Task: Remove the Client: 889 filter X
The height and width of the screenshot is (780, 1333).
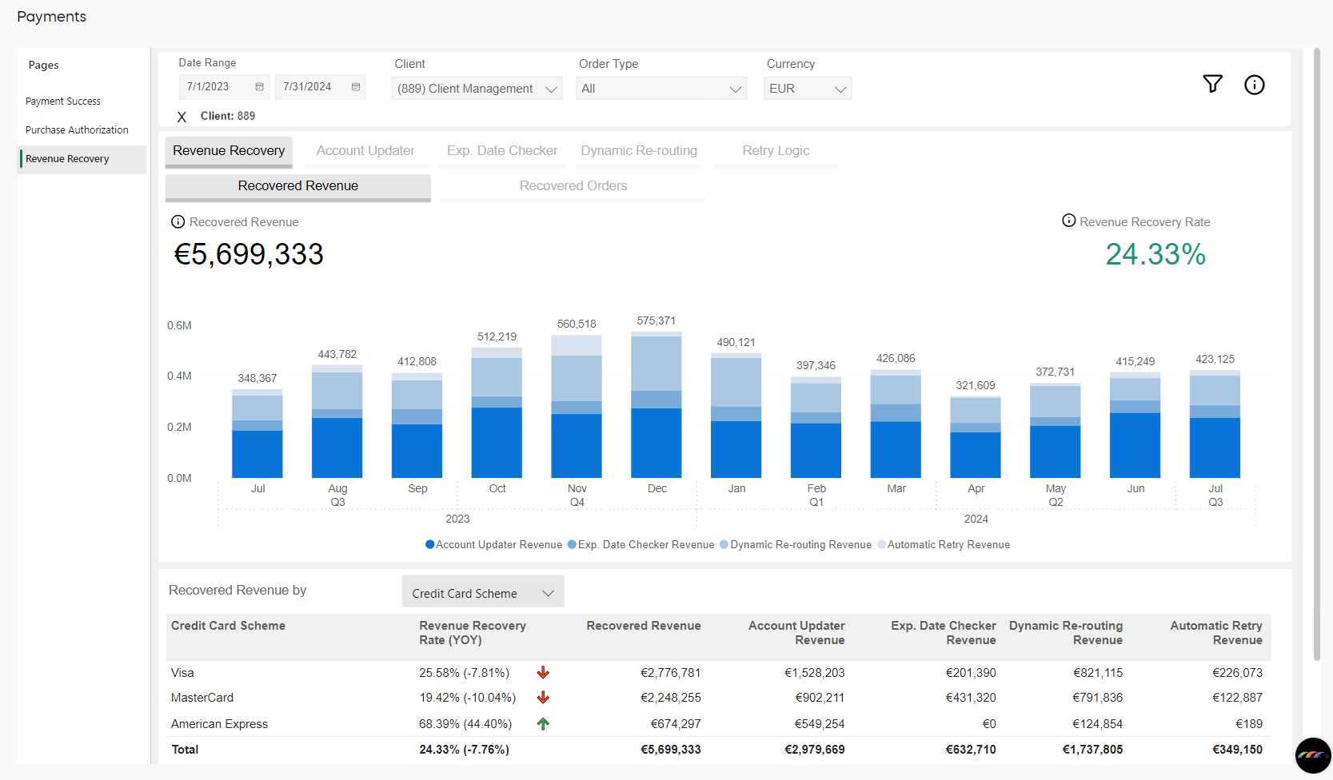Action: pos(182,117)
